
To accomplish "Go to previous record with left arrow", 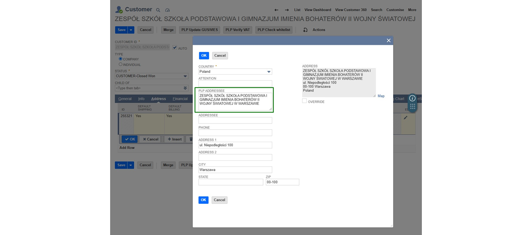I will pyautogui.click(x=276, y=10).
